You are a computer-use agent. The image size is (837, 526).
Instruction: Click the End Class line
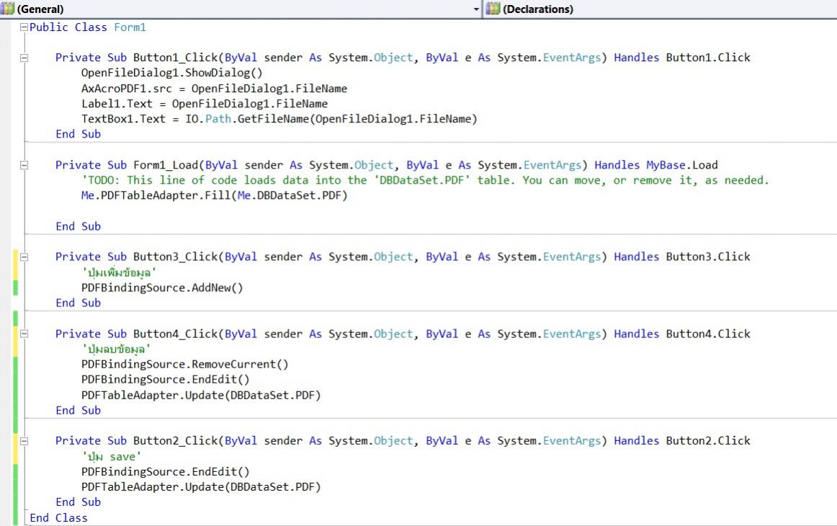pos(59,518)
